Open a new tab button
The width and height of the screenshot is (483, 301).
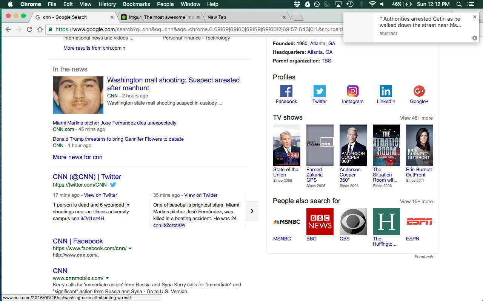297,17
